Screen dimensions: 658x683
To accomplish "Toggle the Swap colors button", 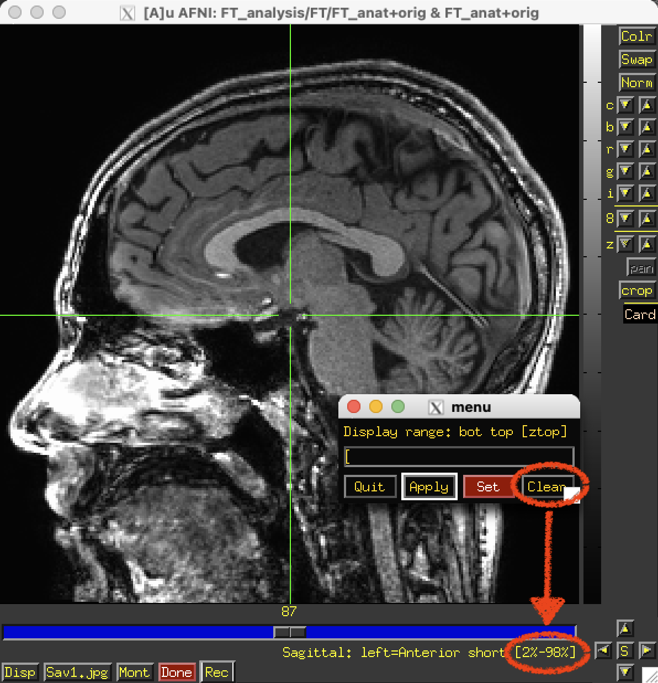I will 636,60.
